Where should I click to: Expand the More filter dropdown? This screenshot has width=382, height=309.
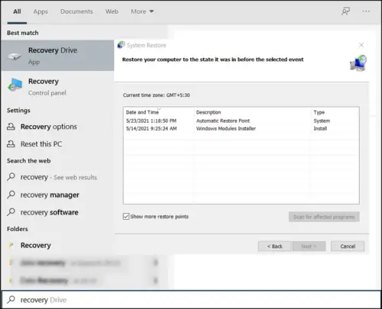click(x=142, y=11)
